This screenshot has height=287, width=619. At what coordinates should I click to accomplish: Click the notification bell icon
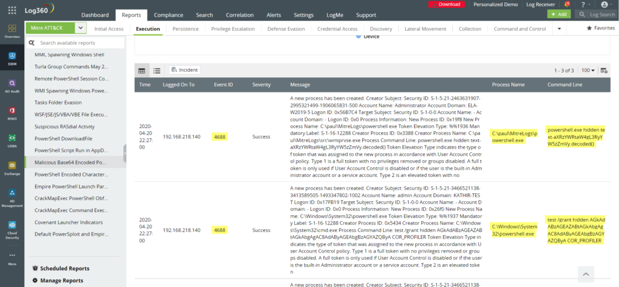click(x=566, y=4)
